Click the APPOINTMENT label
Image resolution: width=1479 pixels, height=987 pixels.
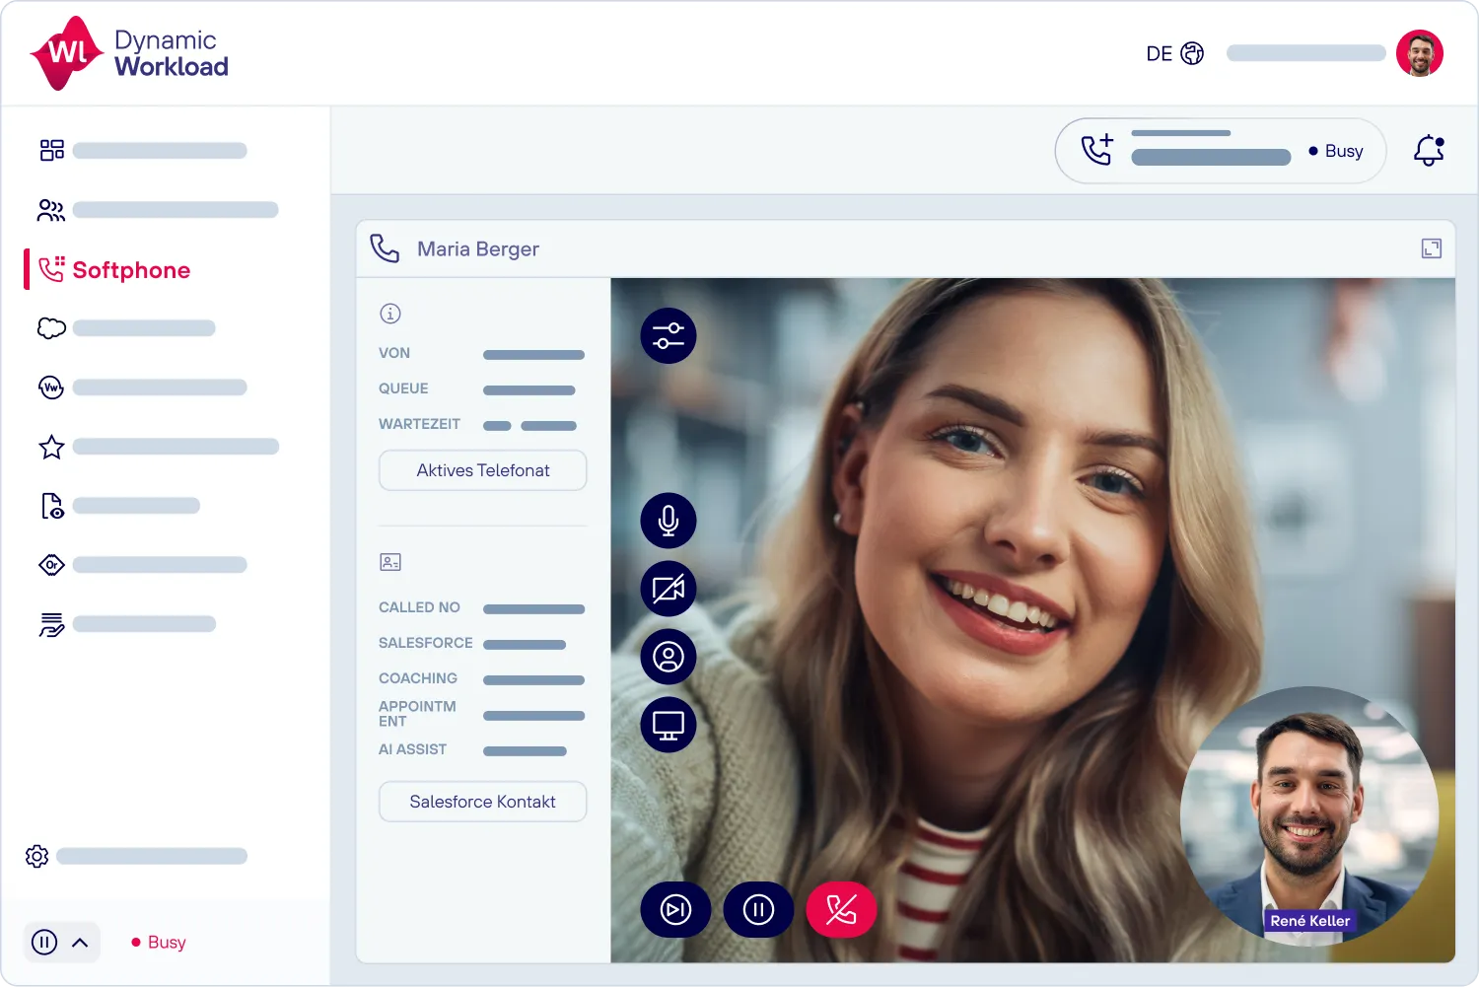(417, 714)
